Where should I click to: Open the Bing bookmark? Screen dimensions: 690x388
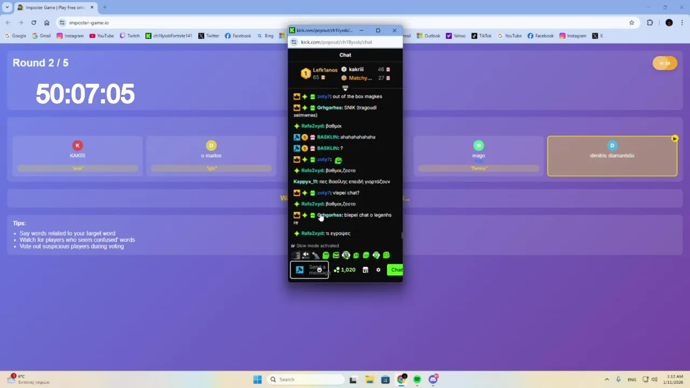(265, 36)
